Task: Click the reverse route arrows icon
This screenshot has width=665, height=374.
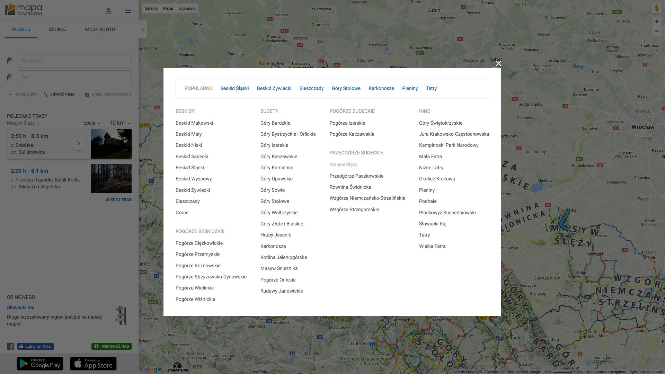Action: click(46, 94)
